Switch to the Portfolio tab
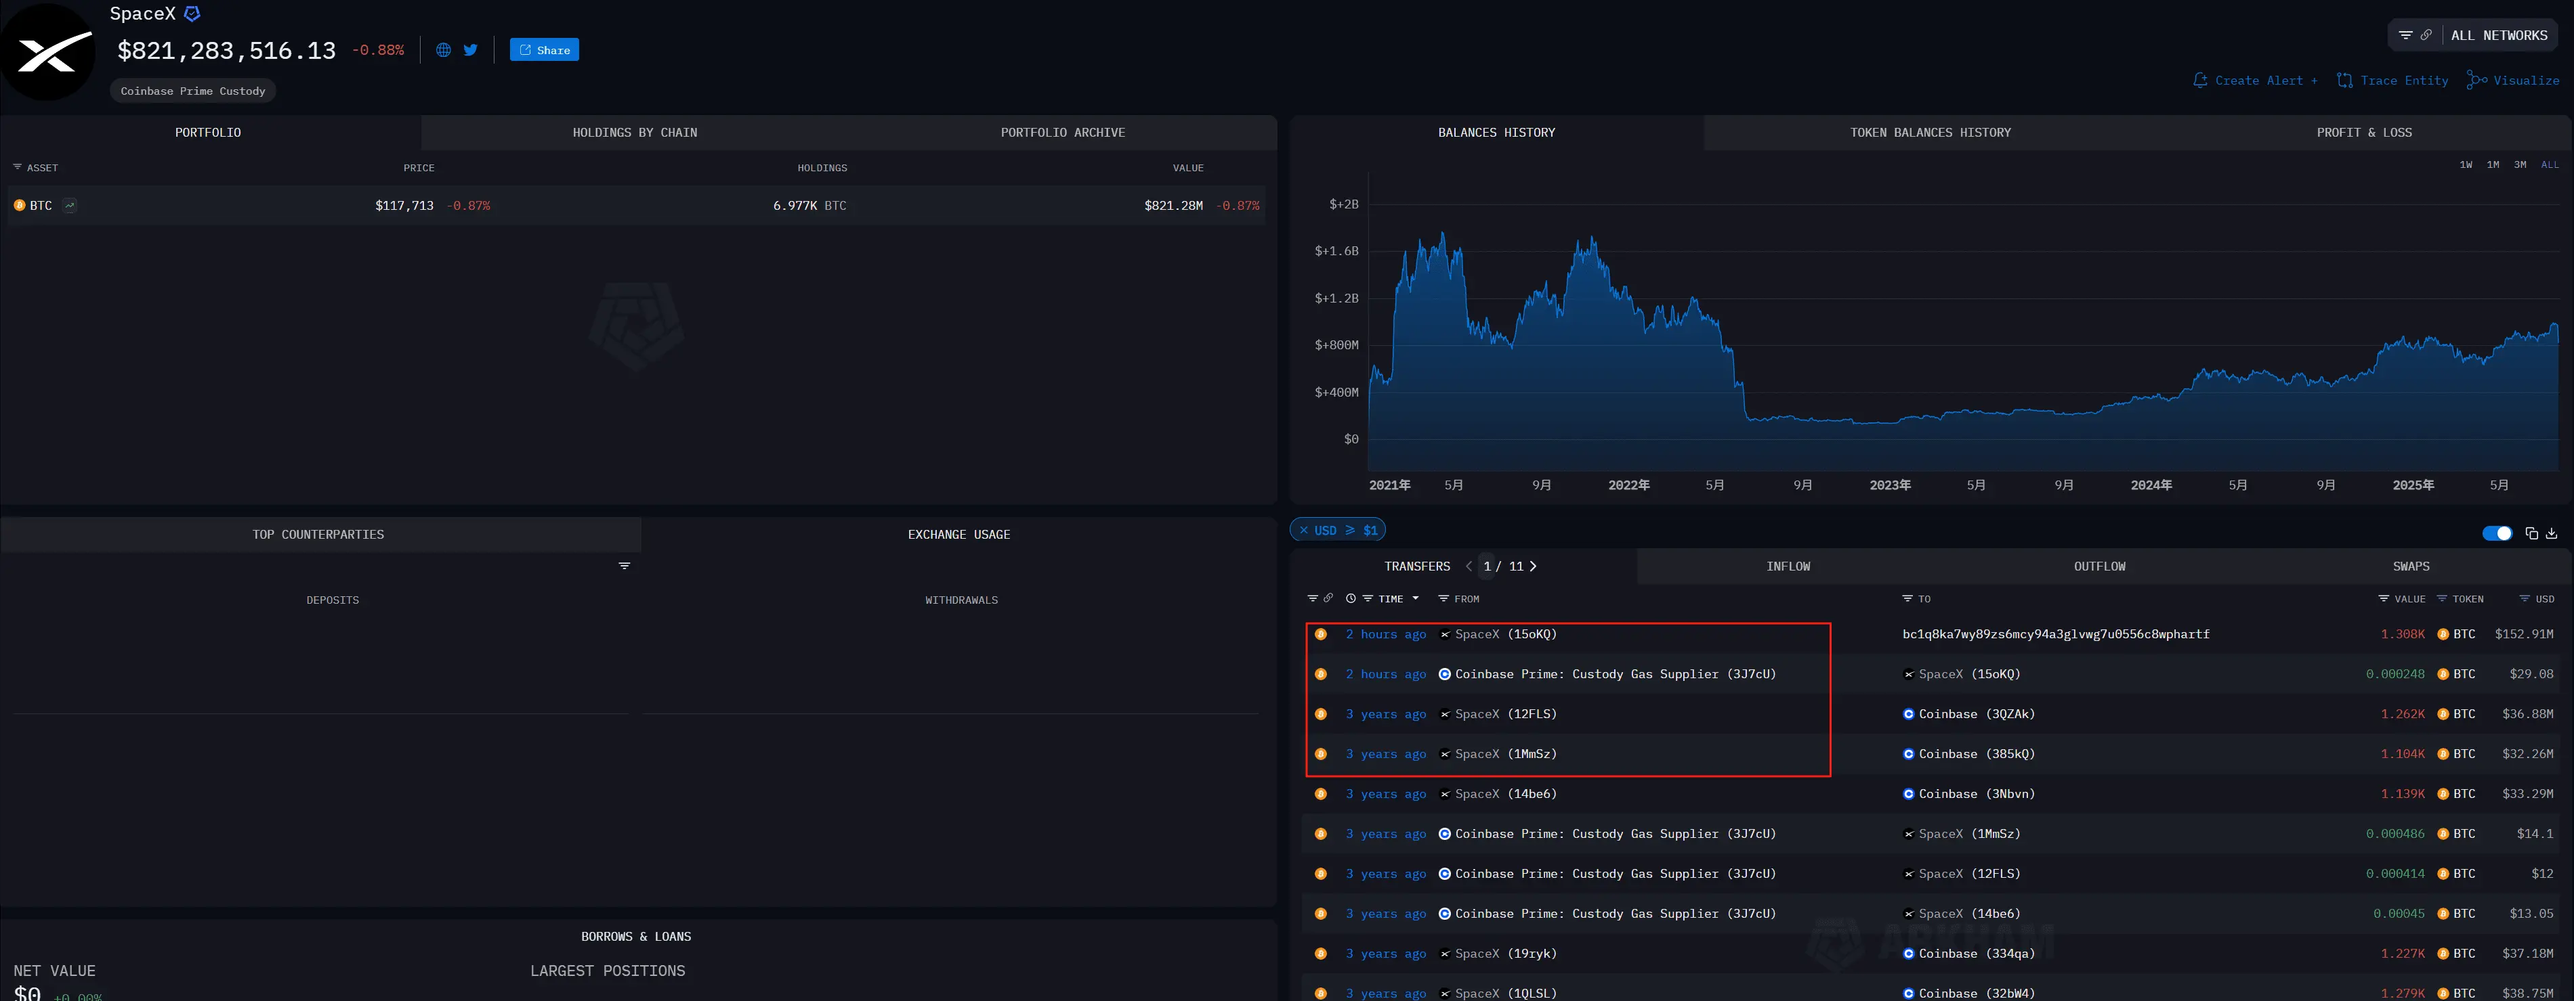This screenshot has height=1001, width=2574. 209,133
